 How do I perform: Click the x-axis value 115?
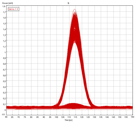coord(75,117)
